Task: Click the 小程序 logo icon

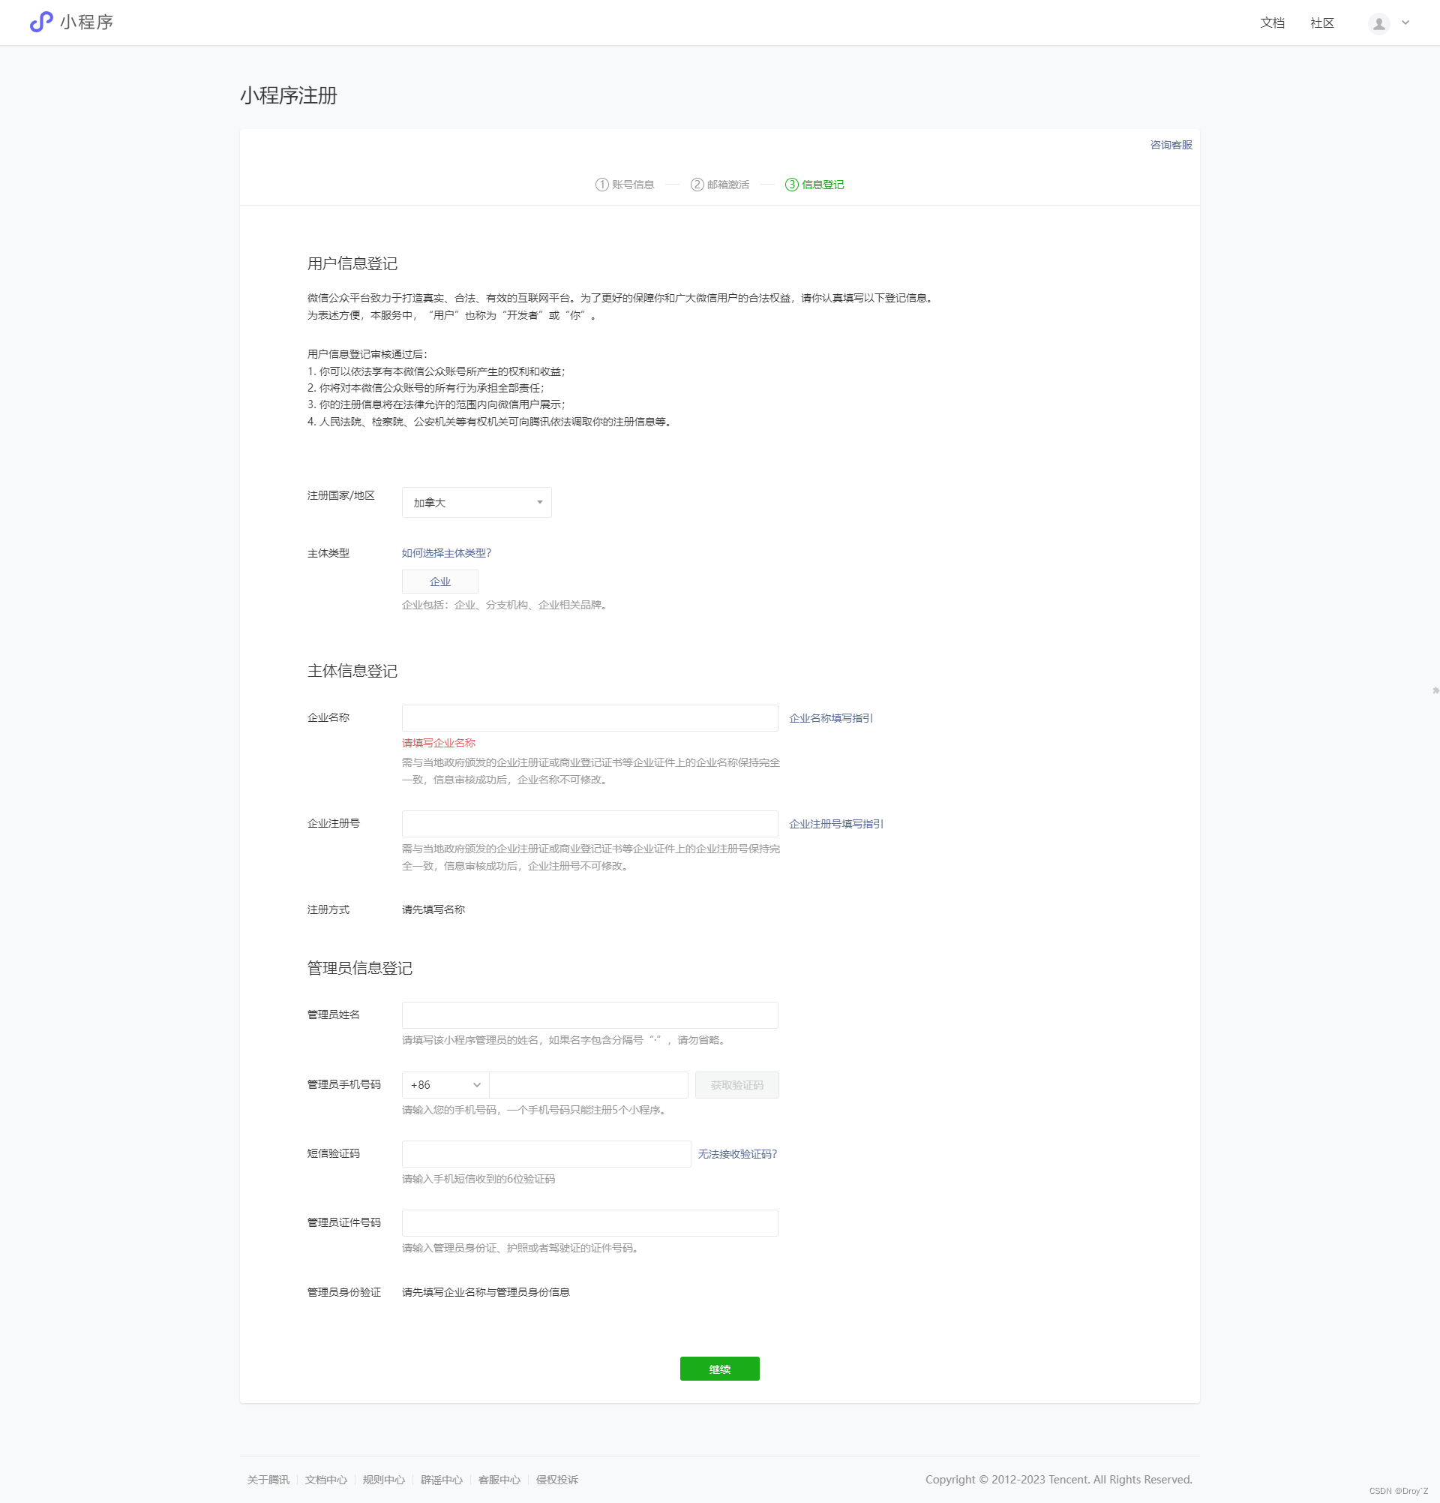Action: (x=40, y=23)
